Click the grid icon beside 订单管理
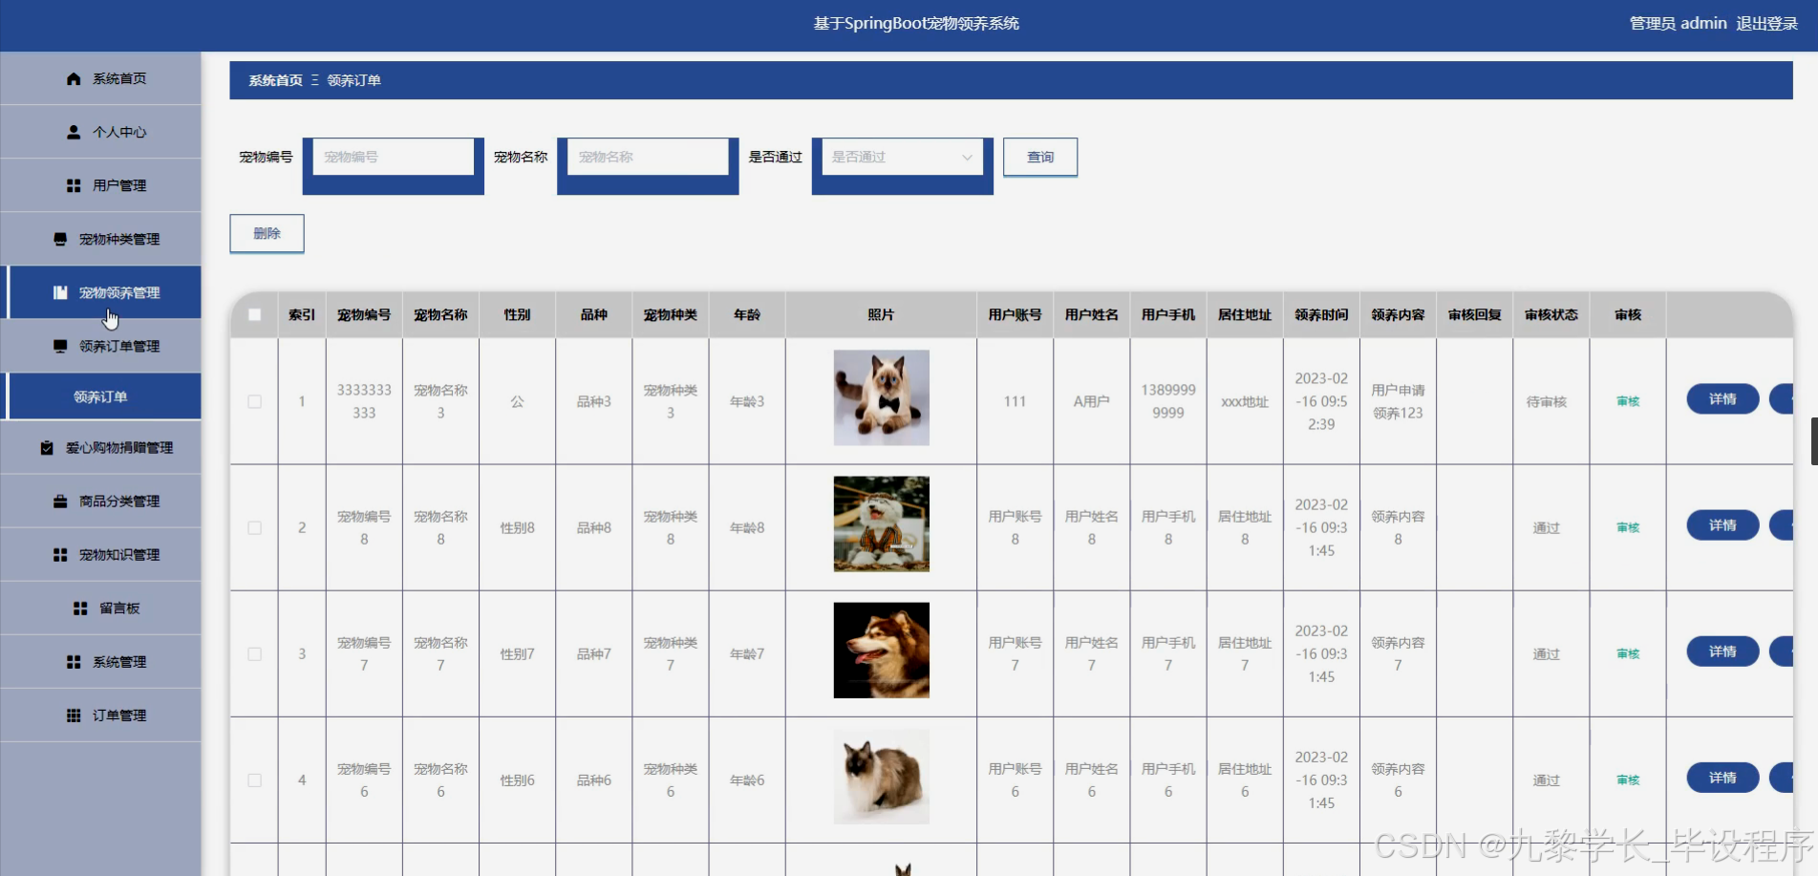Screen dimensions: 1818x876 [74, 716]
